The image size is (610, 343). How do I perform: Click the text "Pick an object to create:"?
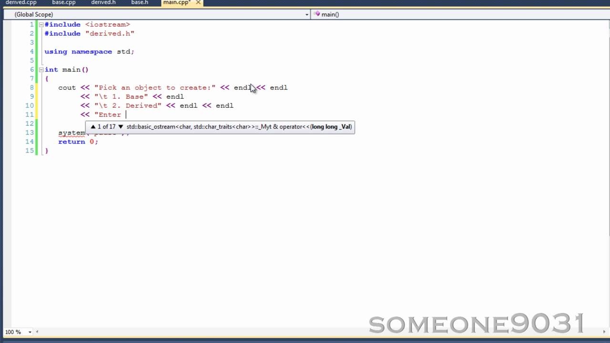click(155, 88)
